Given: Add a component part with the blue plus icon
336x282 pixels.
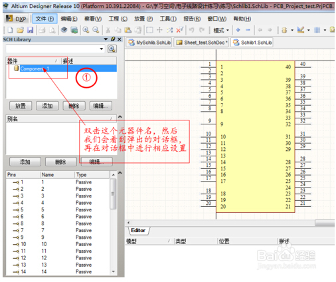Looking at the screenshot, I should [x=238, y=30].
